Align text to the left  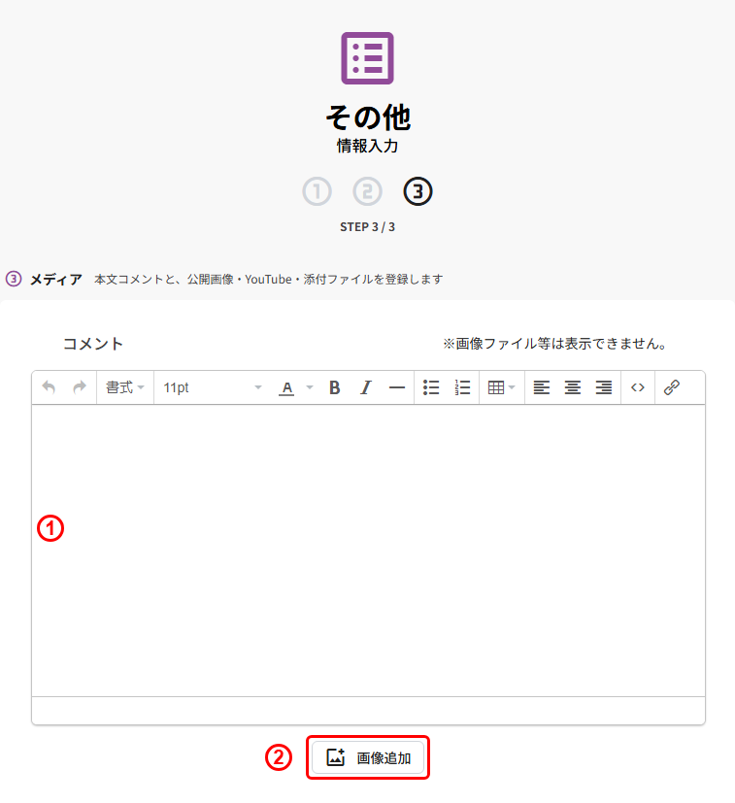(542, 387)
